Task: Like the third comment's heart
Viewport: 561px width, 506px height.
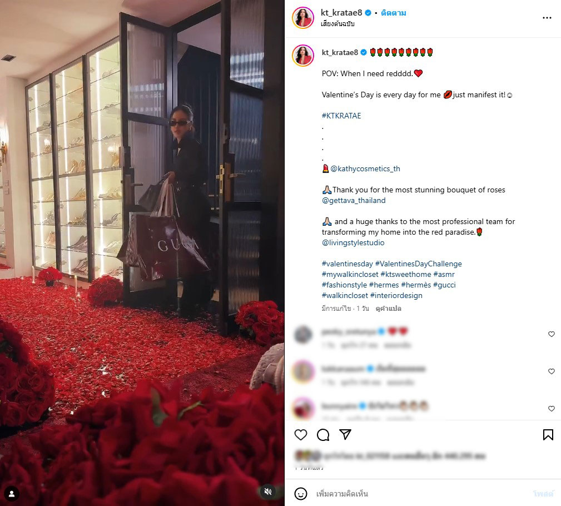Action: (x=552, y=409)
